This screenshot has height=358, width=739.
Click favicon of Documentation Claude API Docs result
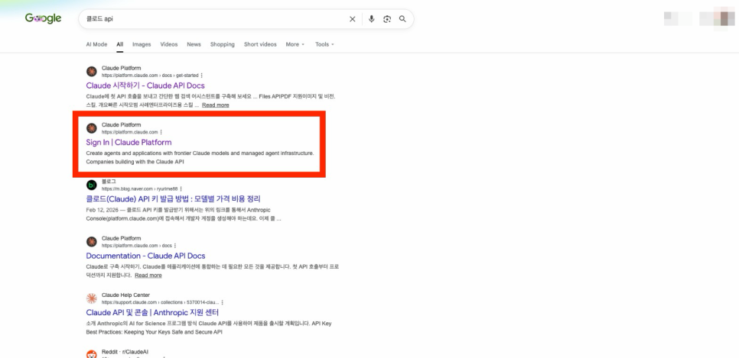point(92,242)
